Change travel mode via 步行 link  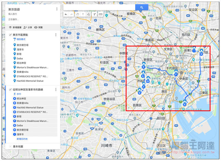tap(19, 94)
